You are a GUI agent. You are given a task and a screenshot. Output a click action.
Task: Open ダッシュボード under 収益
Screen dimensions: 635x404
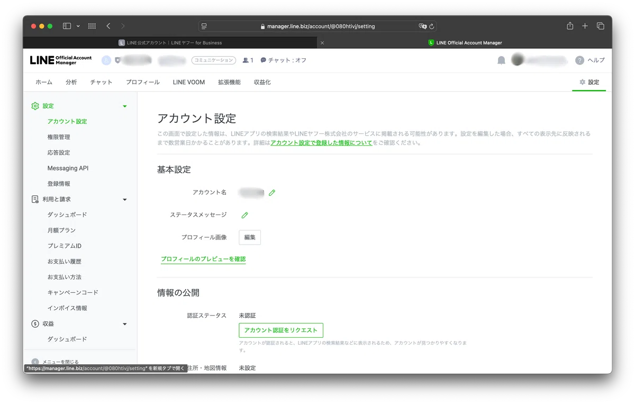[67, 339]
